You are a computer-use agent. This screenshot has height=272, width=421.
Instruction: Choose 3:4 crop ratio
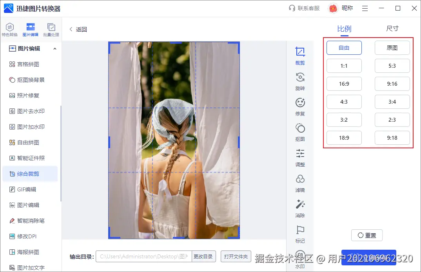(x=392, y=102)
